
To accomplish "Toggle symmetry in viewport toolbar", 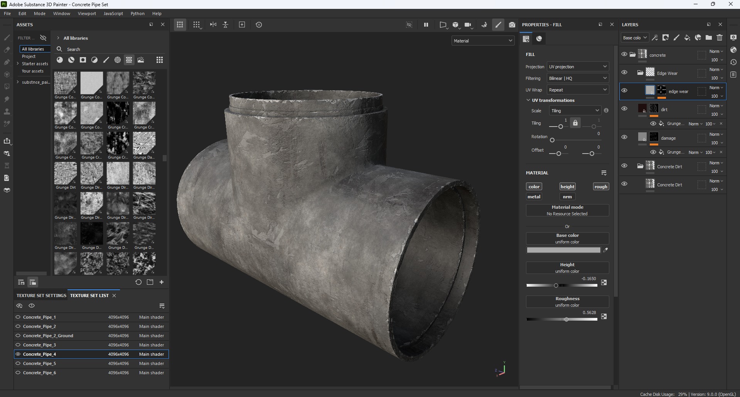I will 213,25.
